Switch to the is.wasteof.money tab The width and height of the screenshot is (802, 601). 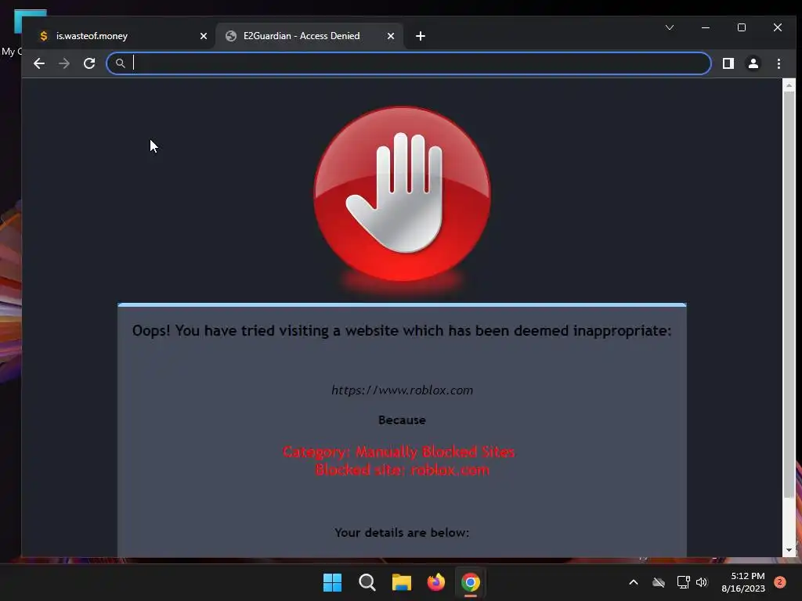121,36
